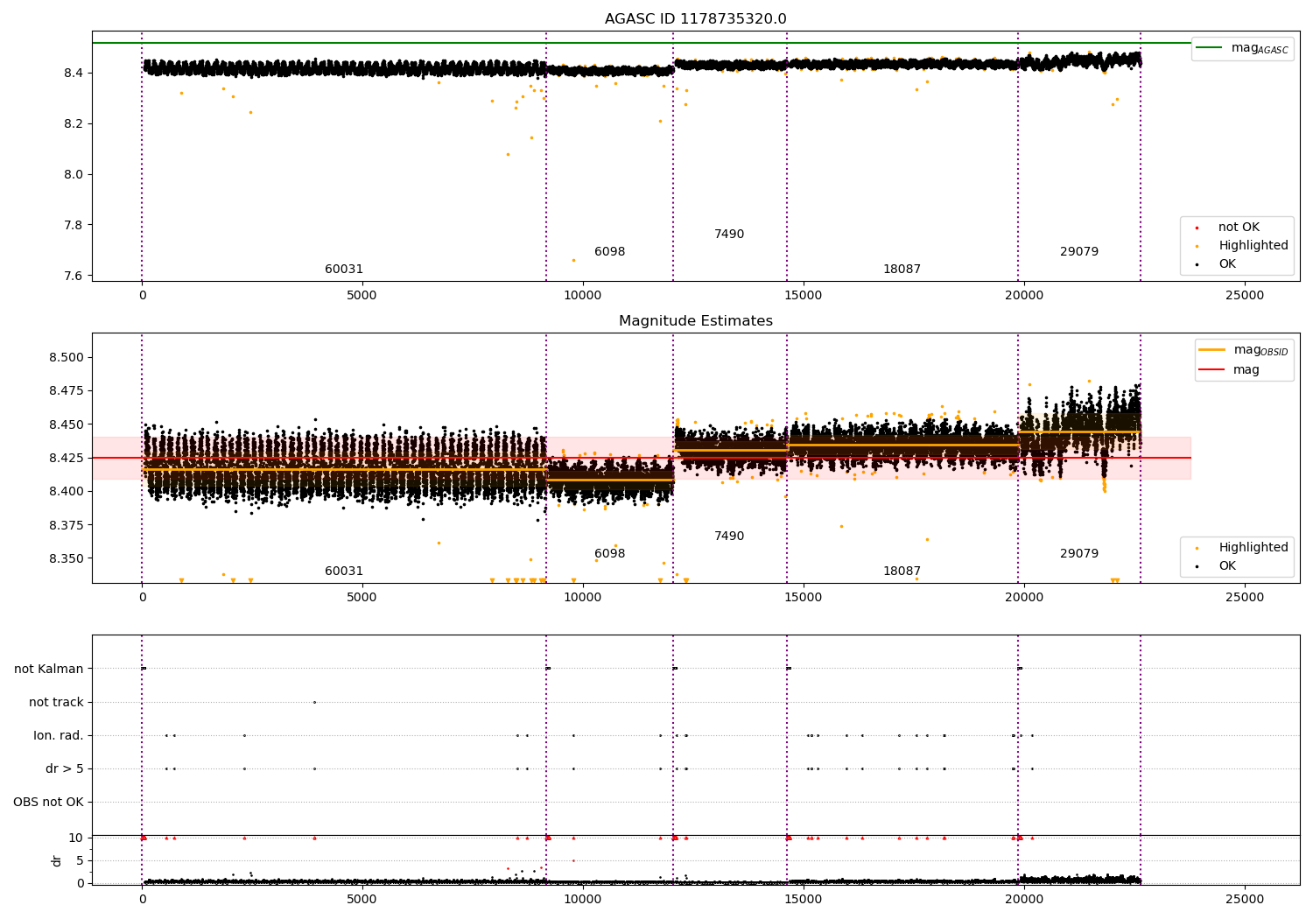
Task: Click the not Kalman row label
Action: (x=49, y=670)
